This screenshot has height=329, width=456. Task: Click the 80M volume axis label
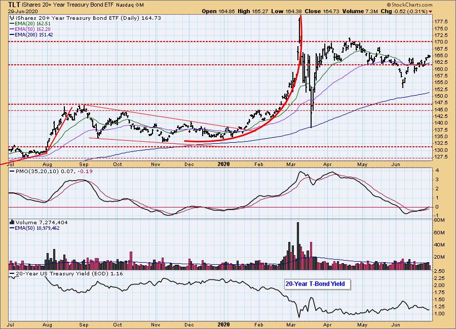pos(440,220)
